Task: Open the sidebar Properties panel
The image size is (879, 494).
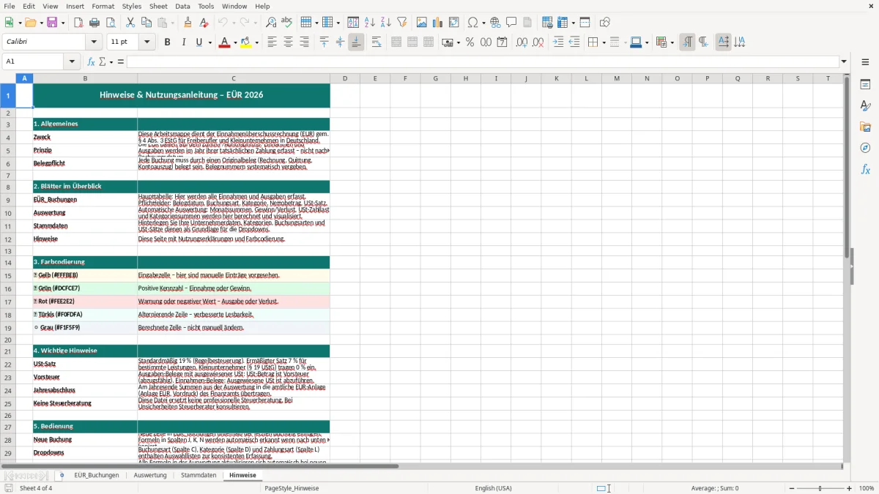Action: (x=865, y=85)
